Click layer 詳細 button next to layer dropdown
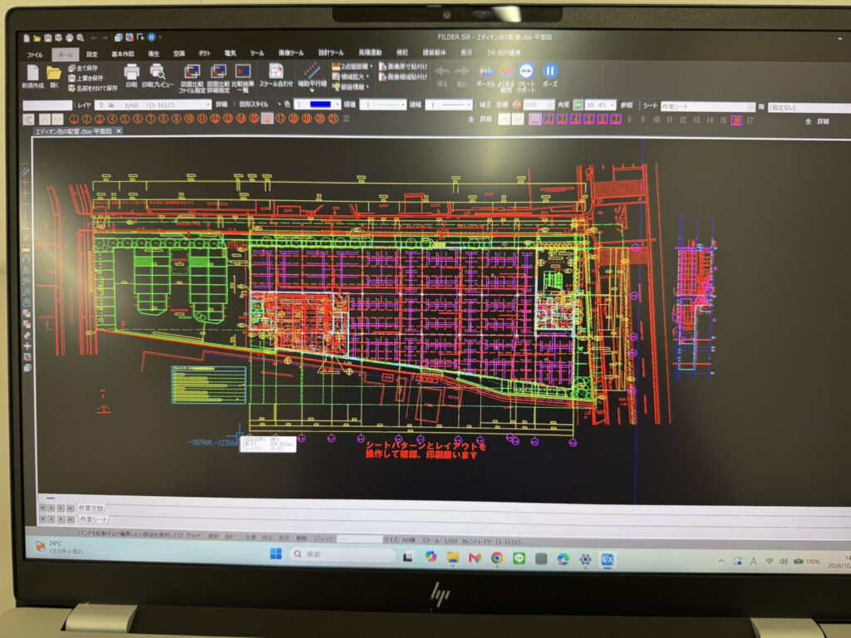 point(221,105)
